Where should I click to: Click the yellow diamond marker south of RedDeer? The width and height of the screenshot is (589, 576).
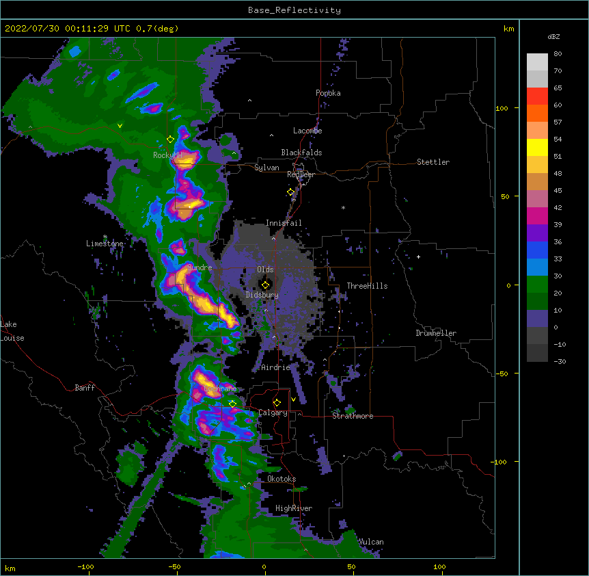290,192
